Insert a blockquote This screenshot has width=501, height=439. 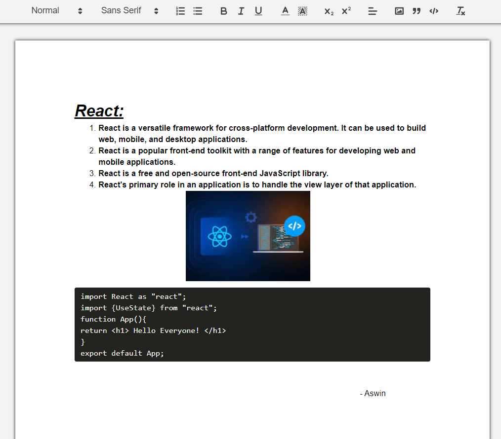[x=417, y=11]
